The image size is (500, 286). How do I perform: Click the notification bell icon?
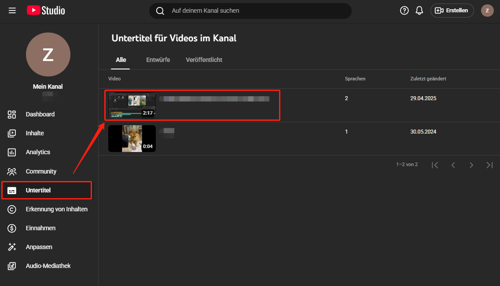coord(419,10)
